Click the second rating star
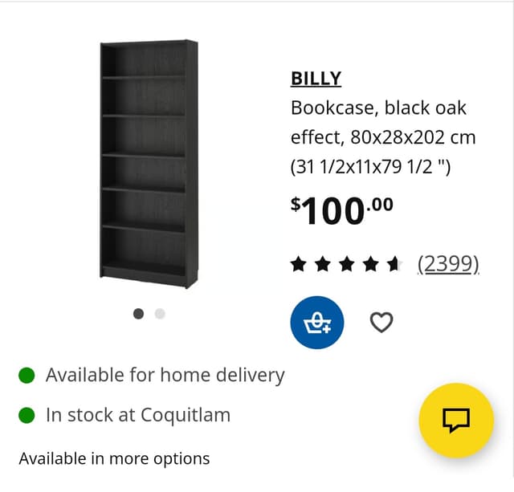The height and width of the screenshot is (492, 514). coord(323,264)
